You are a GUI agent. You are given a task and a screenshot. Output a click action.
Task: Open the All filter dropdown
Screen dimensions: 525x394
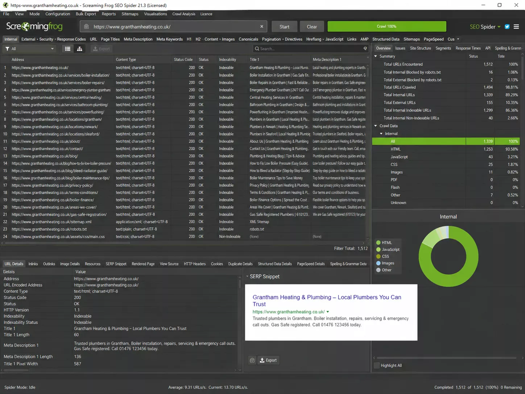(x=29, y=49)
